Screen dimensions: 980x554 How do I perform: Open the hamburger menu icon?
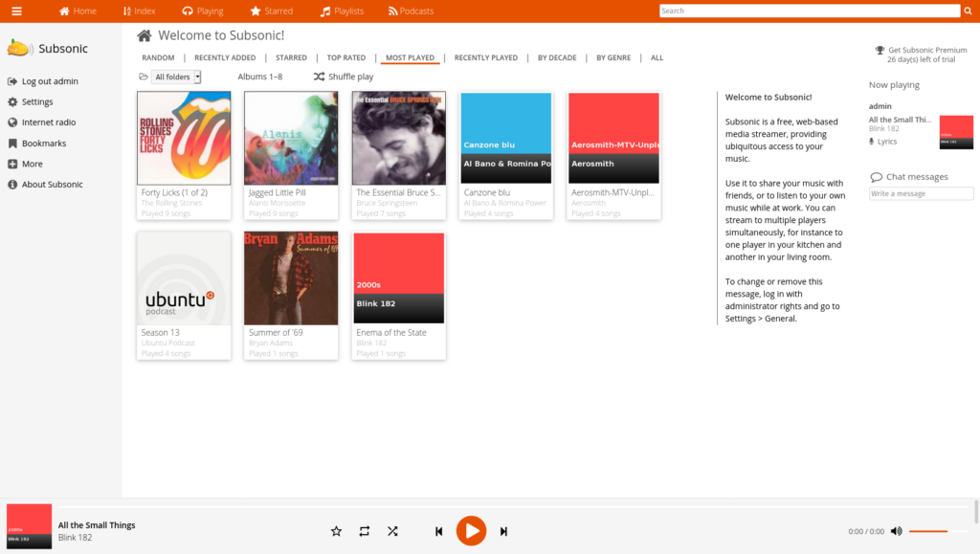17,11
